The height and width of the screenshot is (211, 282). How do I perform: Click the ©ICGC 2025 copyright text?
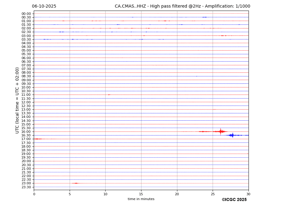pos(234,200)
